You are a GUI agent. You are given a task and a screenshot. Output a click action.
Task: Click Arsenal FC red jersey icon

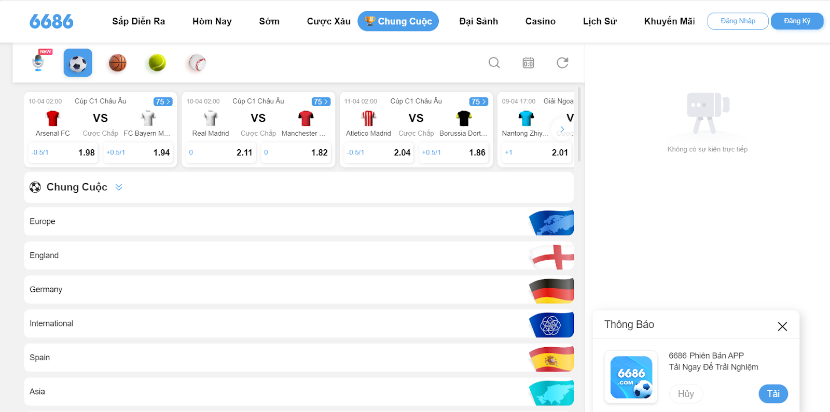pos(53,118)
